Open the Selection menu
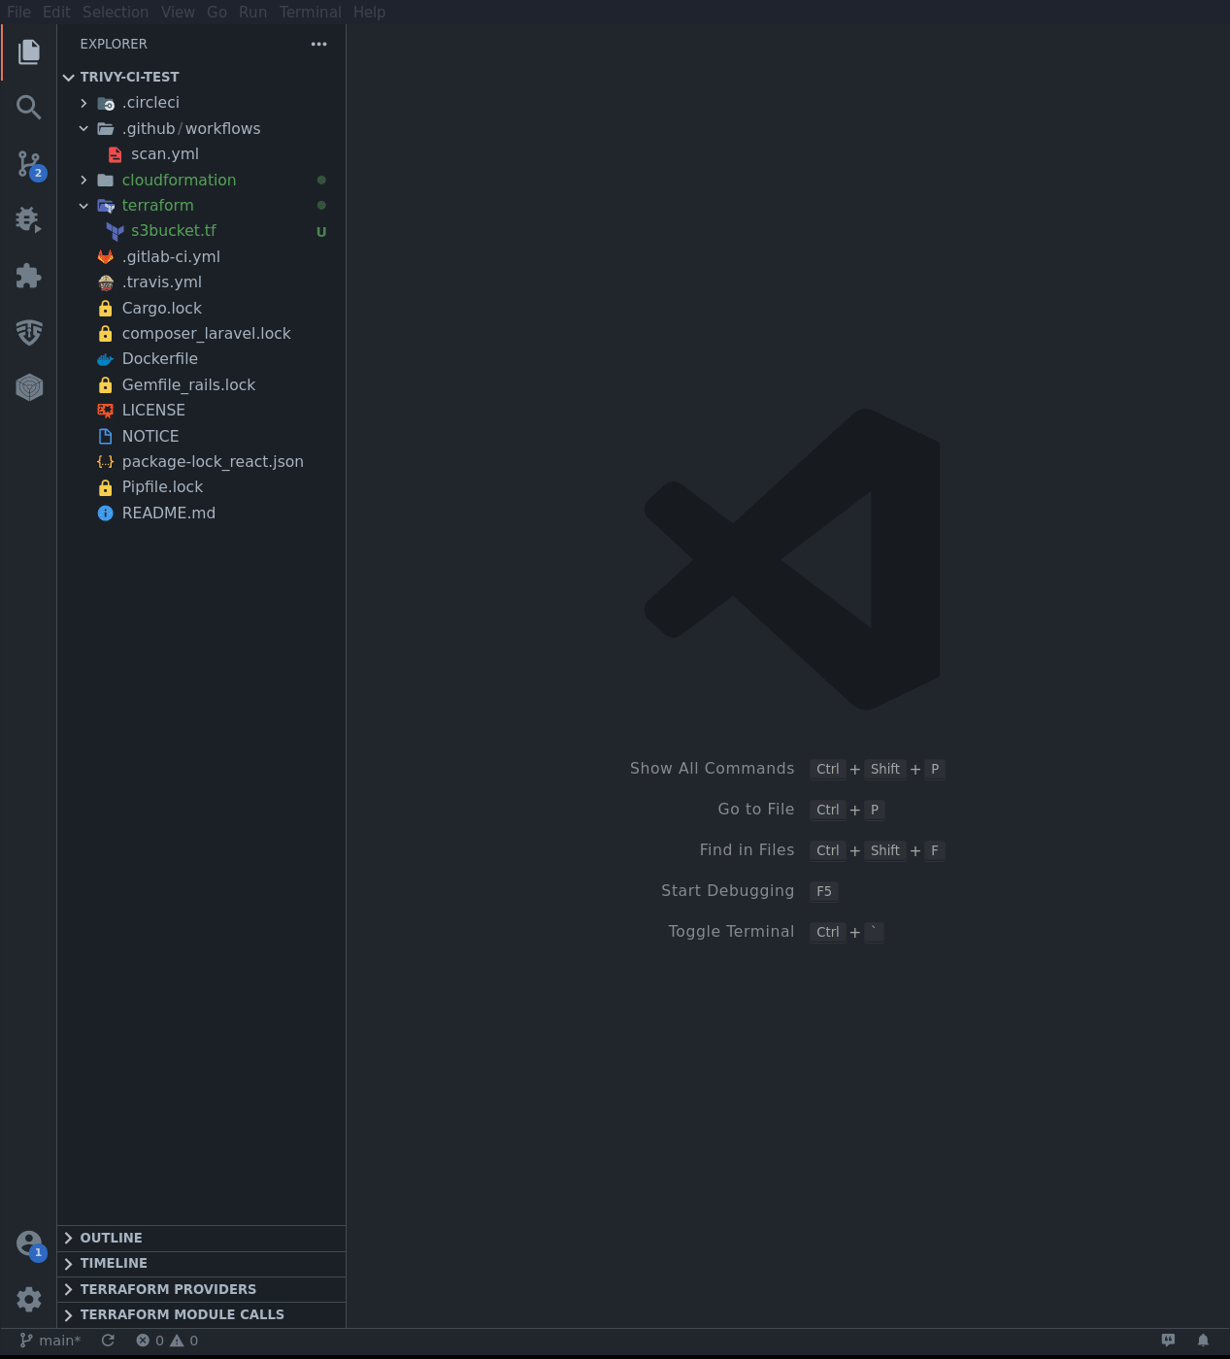Image resolution: width=1230 pixels, height=1359 pixels. point(116,12)
